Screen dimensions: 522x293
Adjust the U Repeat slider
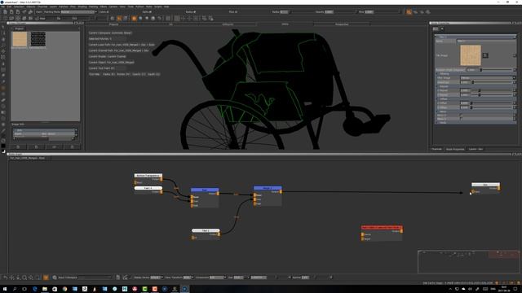[x=492, y=90]
